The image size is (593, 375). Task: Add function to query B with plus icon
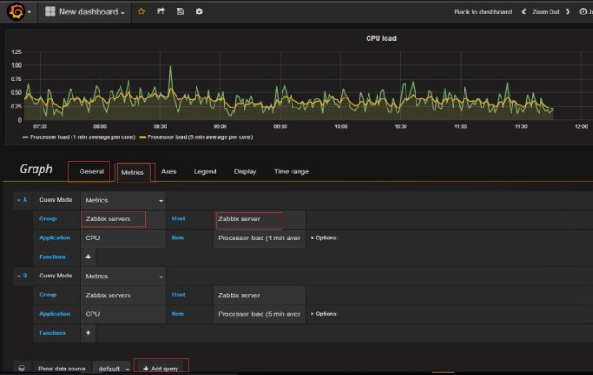coord(88,333)
